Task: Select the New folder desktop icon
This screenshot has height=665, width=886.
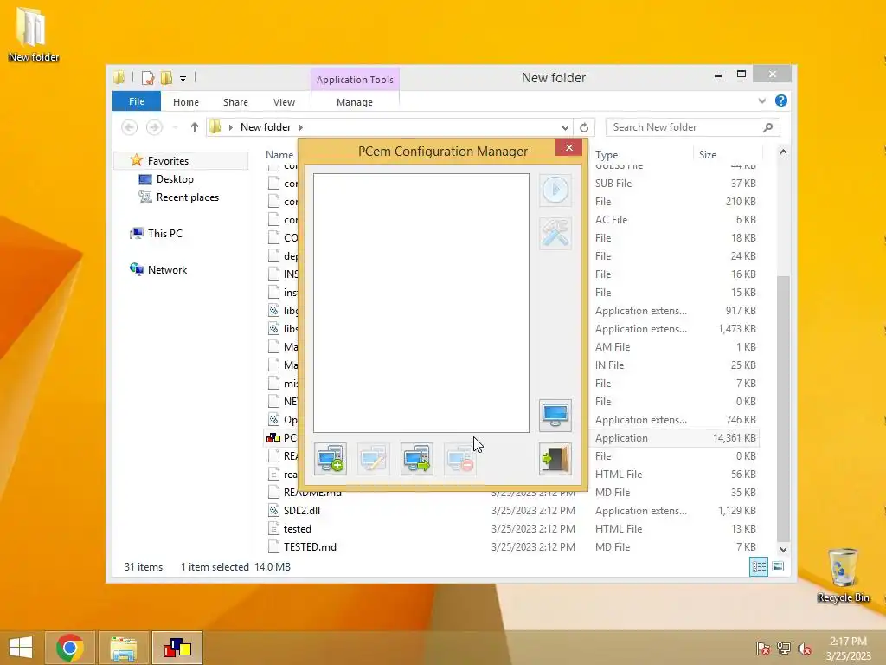Action: (x=33, y=34)
